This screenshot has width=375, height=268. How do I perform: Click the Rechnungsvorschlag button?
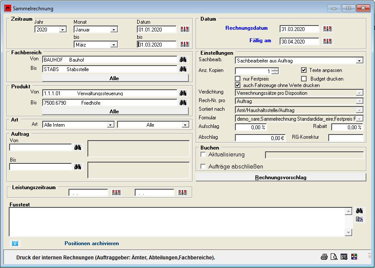[281, 178]
